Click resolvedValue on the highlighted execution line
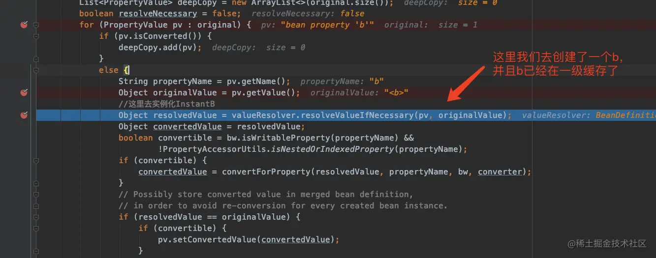This screenshot has height=258, width=656. point(185,115)
